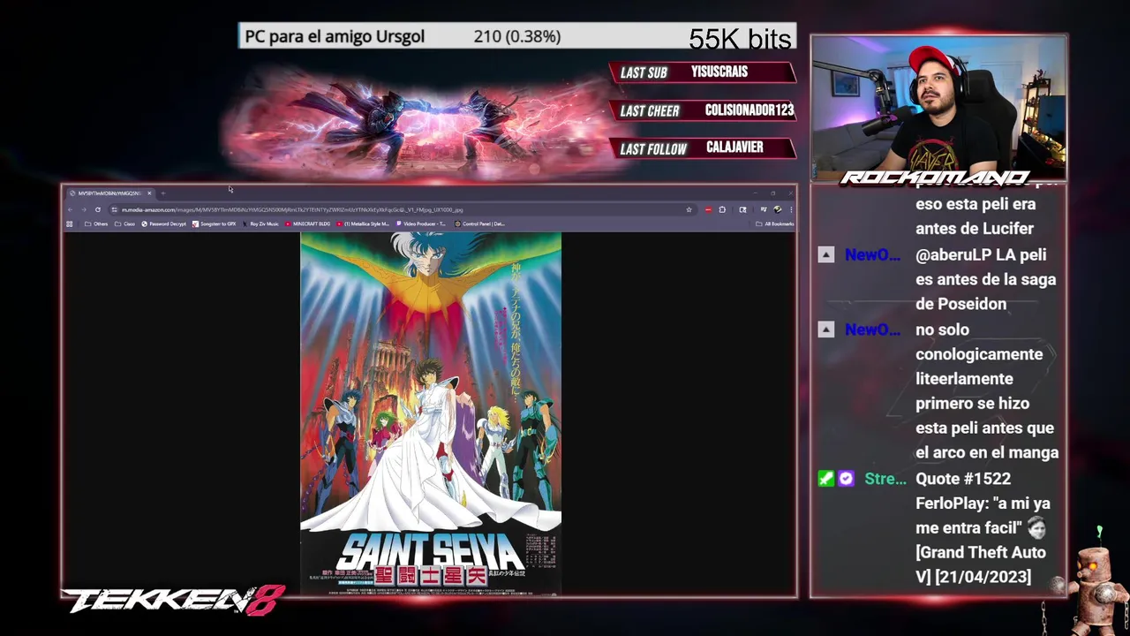Open Chrome three-dot menu

(x=790, y=209)
